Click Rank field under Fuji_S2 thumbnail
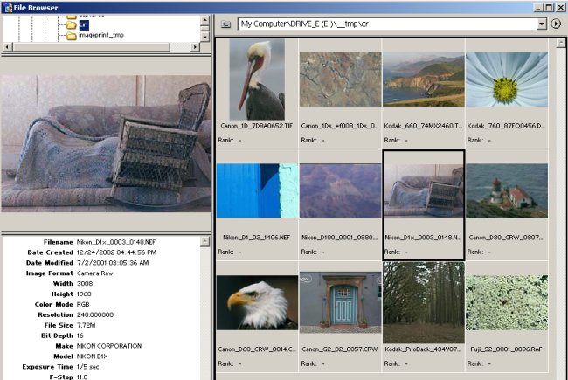The width and height of the screenshot is (568, 380). (x=479, y=363)
